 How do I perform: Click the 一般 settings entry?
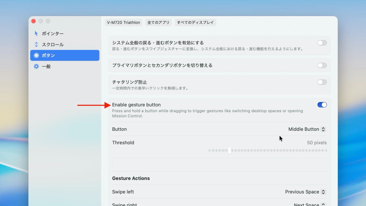(46, 66)
